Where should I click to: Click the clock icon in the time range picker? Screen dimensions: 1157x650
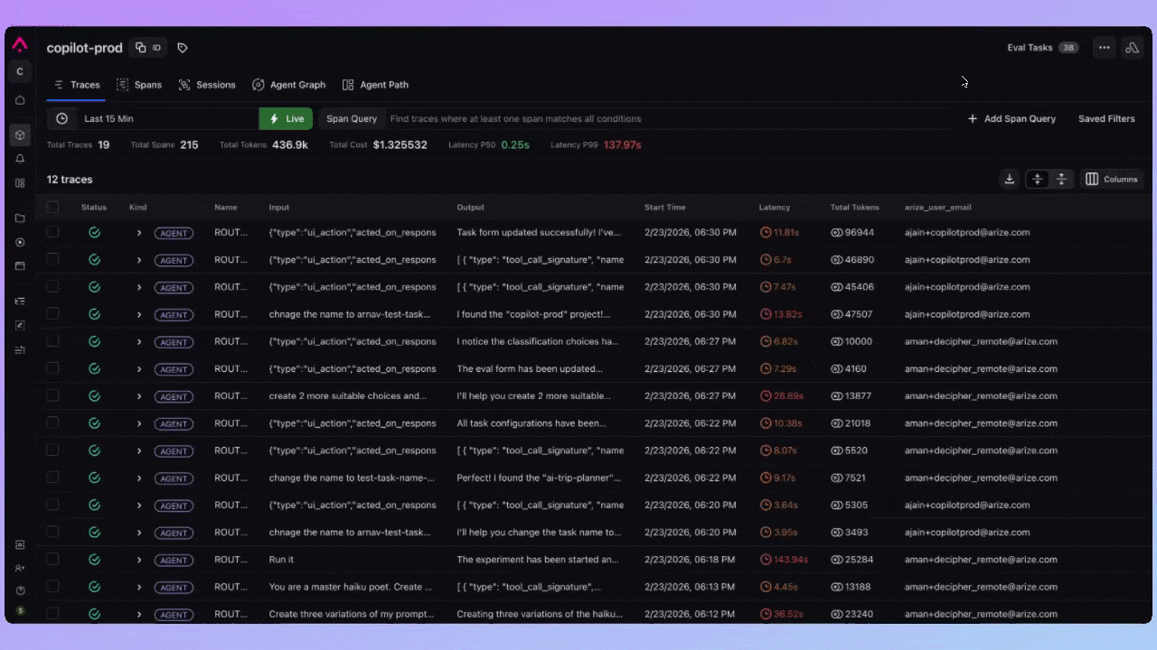pyautogui.click(x=61, y=118)
